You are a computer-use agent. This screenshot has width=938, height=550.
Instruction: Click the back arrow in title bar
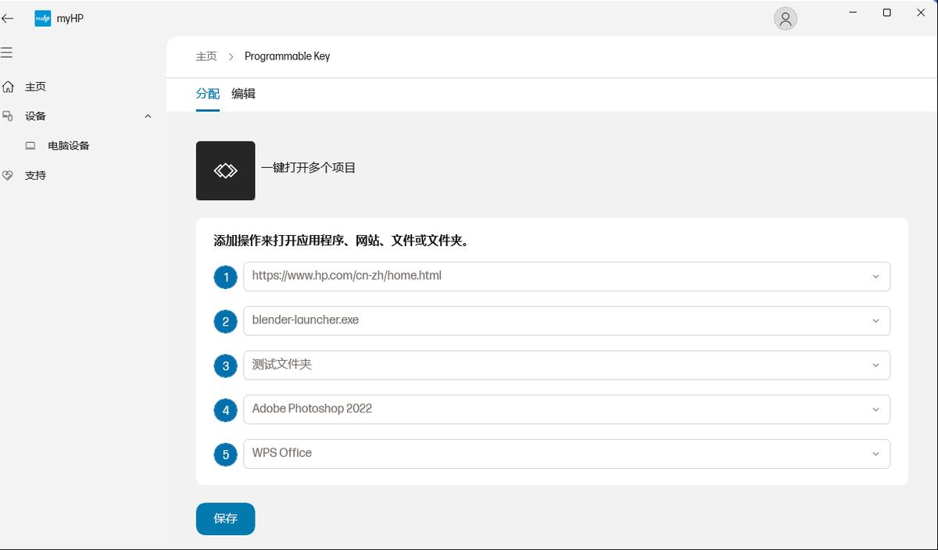pyautogui.click(x=8, y=18)
